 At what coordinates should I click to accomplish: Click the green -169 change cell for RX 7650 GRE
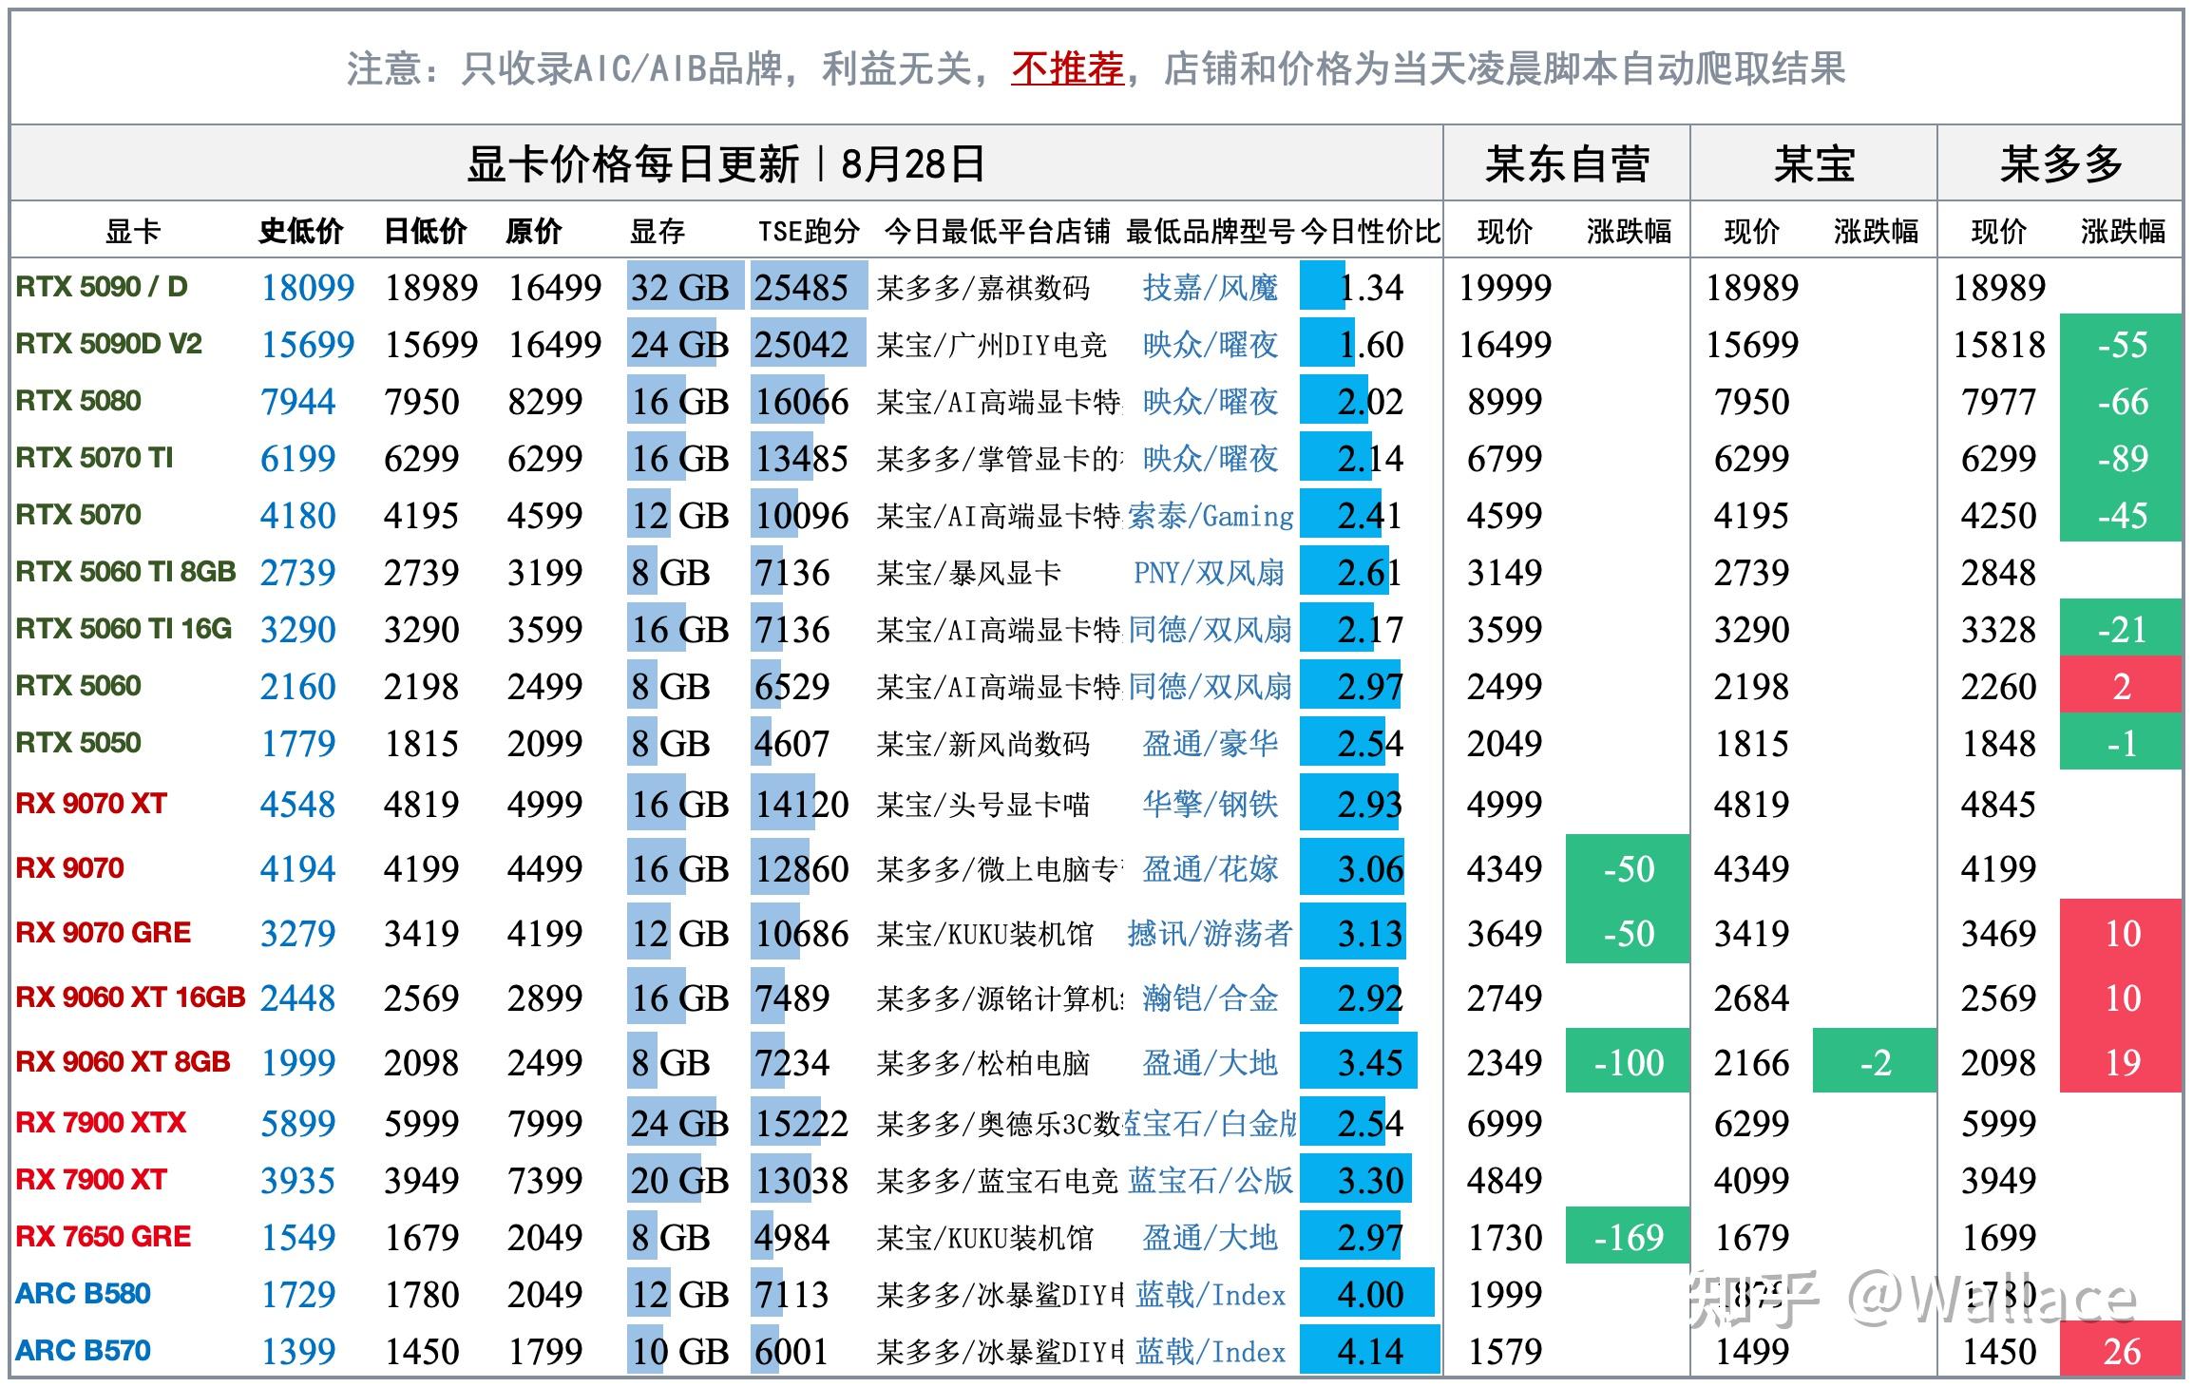[1626, 1237]
